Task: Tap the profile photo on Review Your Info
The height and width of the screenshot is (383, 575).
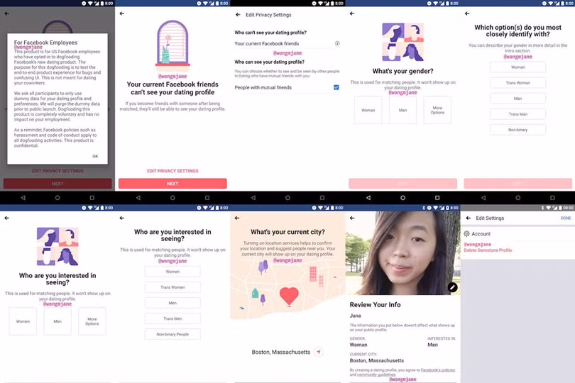Action: tap(402, 253)
